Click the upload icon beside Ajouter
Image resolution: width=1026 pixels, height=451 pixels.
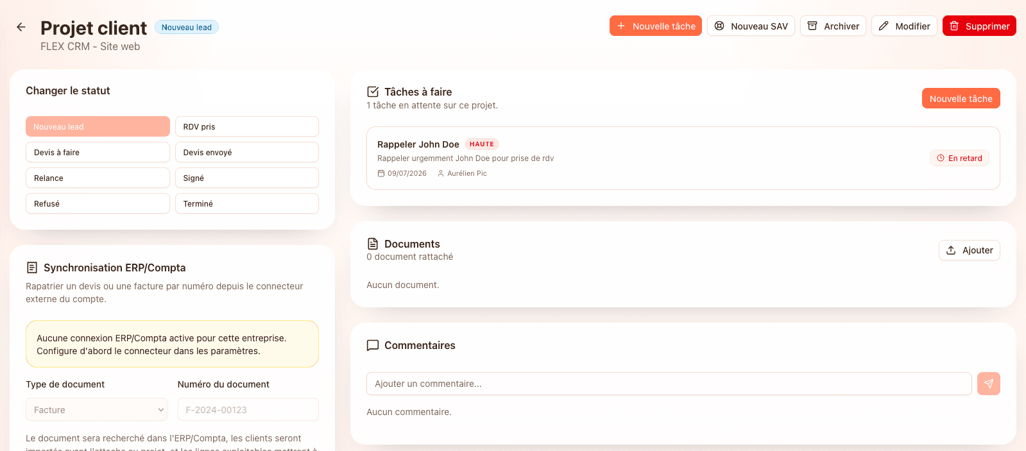coord(951,250)
